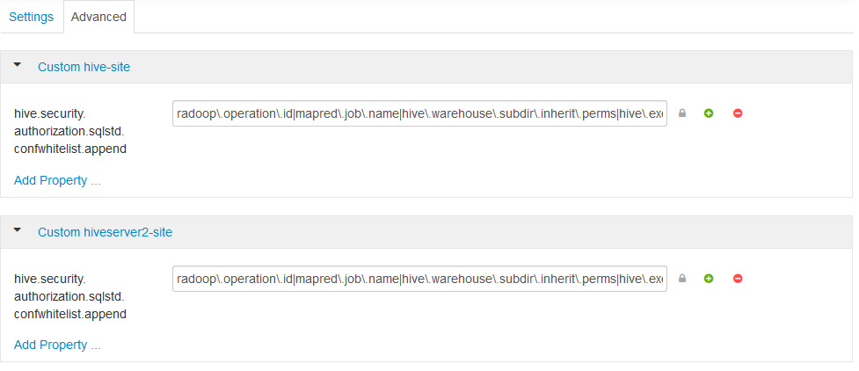Click red minus icon in Custom hiveserver2-site
Screen dimensions: 859x371
tap(738, 279)
